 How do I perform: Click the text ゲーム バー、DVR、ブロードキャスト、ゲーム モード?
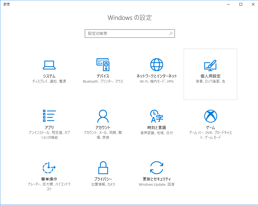click(x=210, y=135)
